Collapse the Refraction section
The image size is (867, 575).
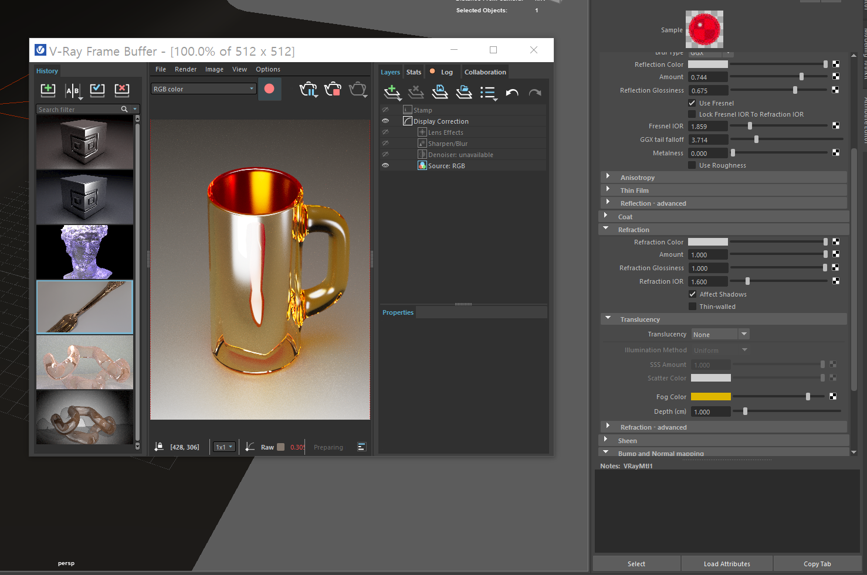[x=605, y=229]
